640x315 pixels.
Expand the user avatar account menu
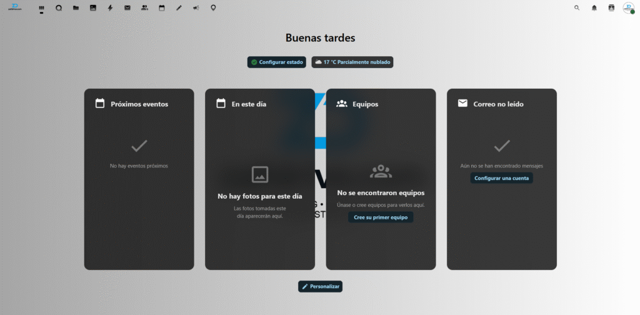pyautogui.click(x=628, y=8)
